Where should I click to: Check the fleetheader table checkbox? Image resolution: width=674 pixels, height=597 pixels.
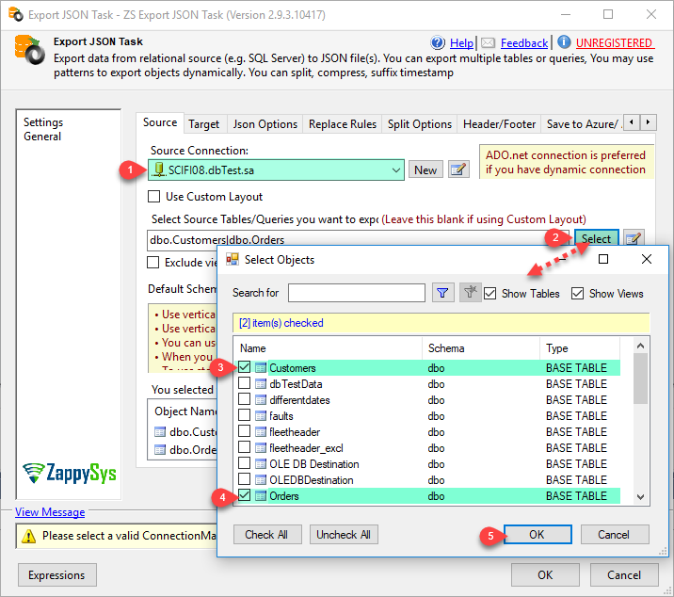(244, 431)
